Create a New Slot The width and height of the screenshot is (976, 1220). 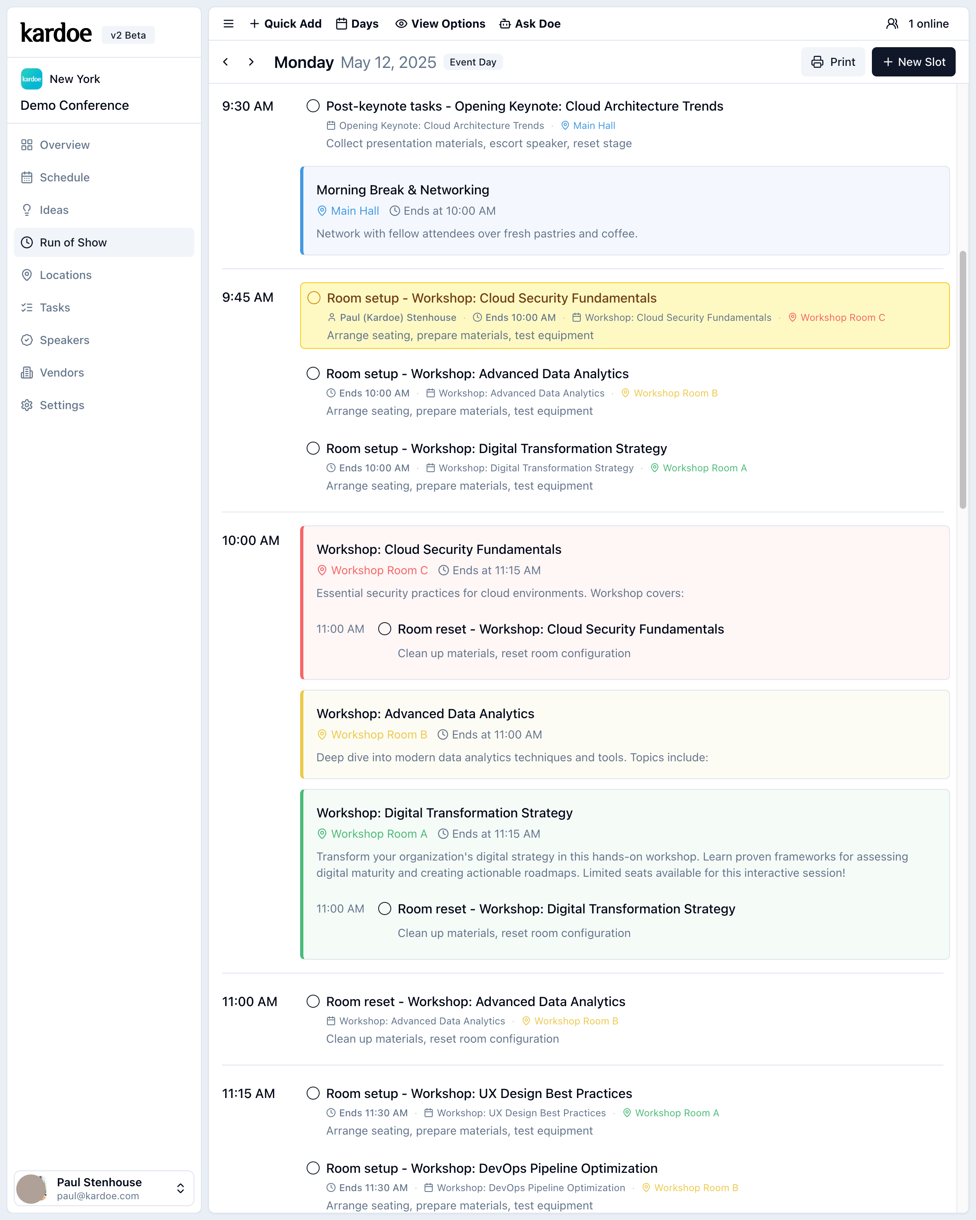point(913,62)
